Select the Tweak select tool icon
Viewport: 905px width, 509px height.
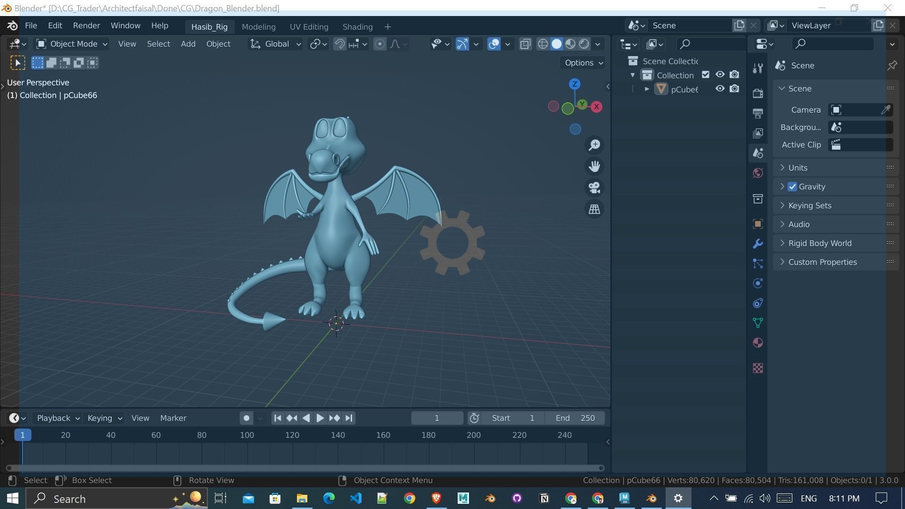point(17,63)
